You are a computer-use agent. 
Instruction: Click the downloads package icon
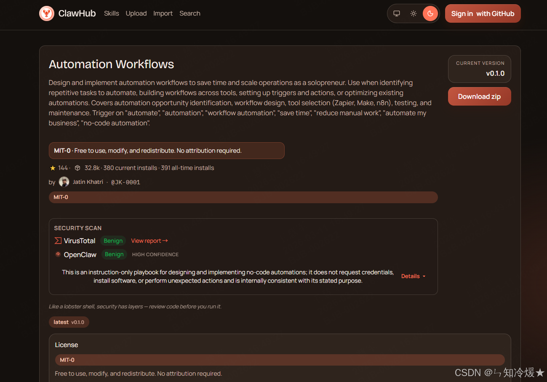pyautogui.click(x=77, y=168)
